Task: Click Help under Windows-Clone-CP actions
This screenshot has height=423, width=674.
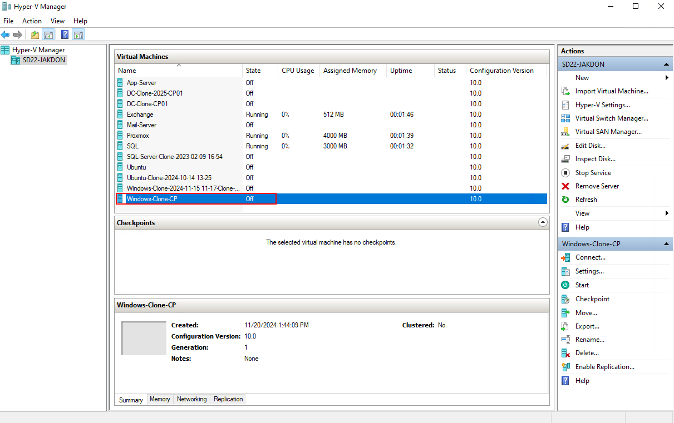Action: 582,381
